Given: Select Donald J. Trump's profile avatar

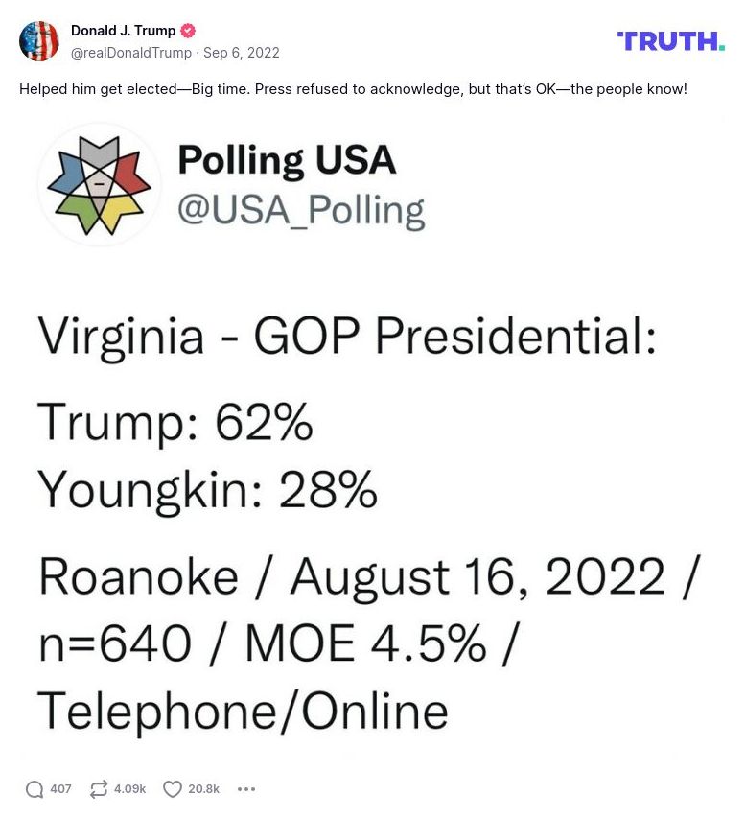Looking at the screenshot, I should (39, 41).
